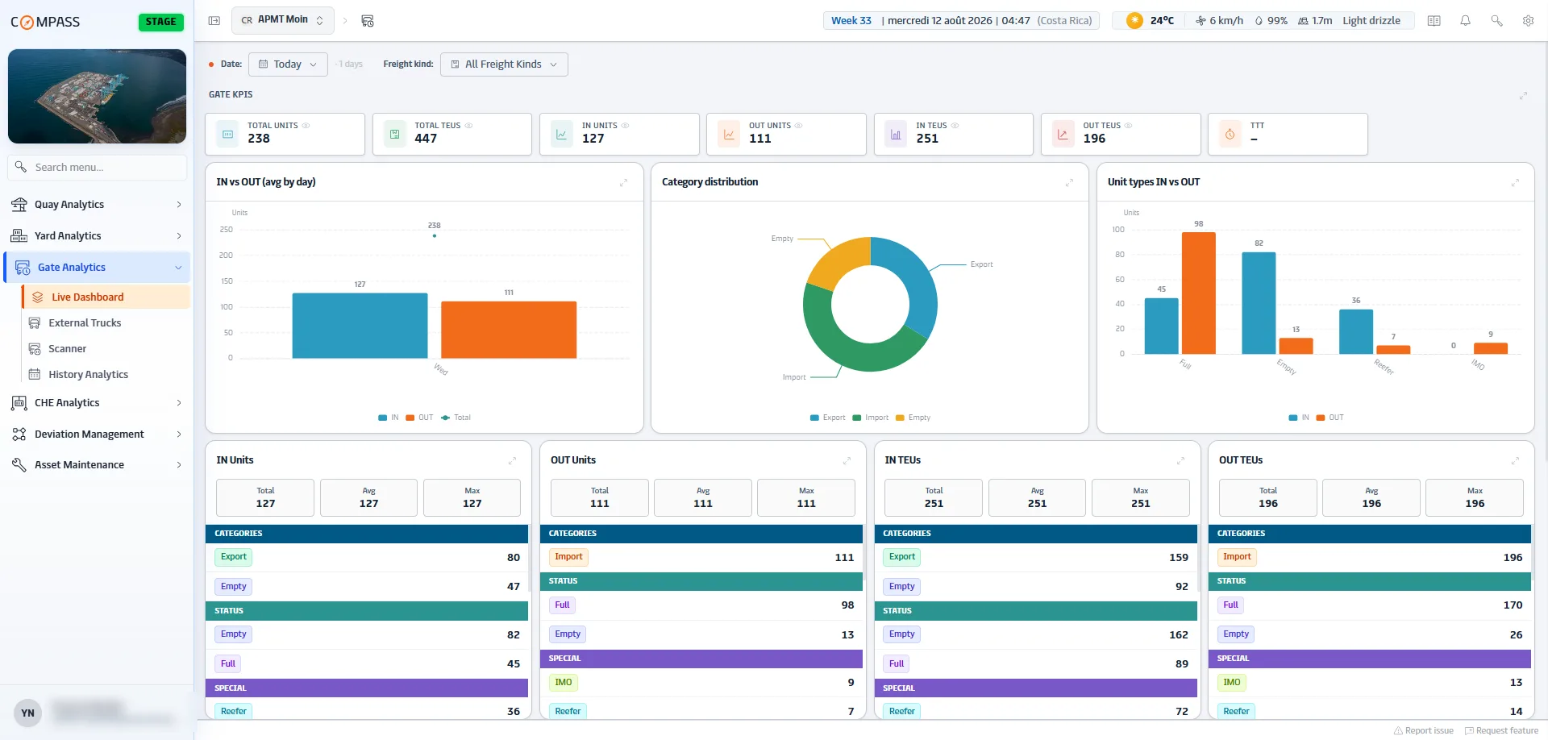
Task: Toggle OUT legend in Unit types chart
Action: pos(1330,418)
